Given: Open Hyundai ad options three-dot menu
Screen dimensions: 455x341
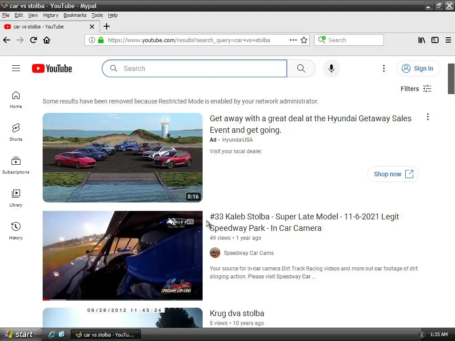Looking at the screenshot, I should coord(428,117).
